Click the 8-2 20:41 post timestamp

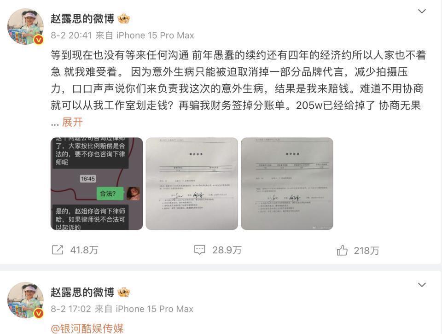click(71, 35)
